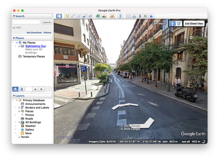The height and width of the screenshot is (159, 219).
Task: Expand the Gallery layer arrow
Action: click(16, 130)
